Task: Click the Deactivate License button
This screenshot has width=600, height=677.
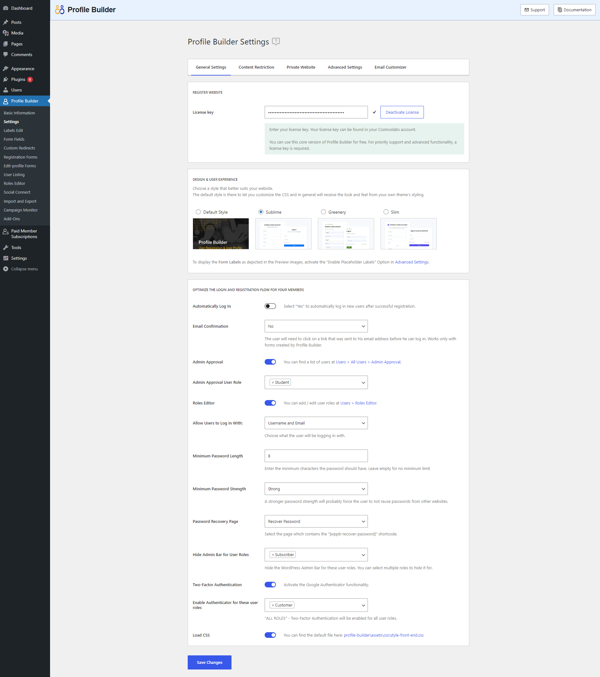Action: point(402,112)
